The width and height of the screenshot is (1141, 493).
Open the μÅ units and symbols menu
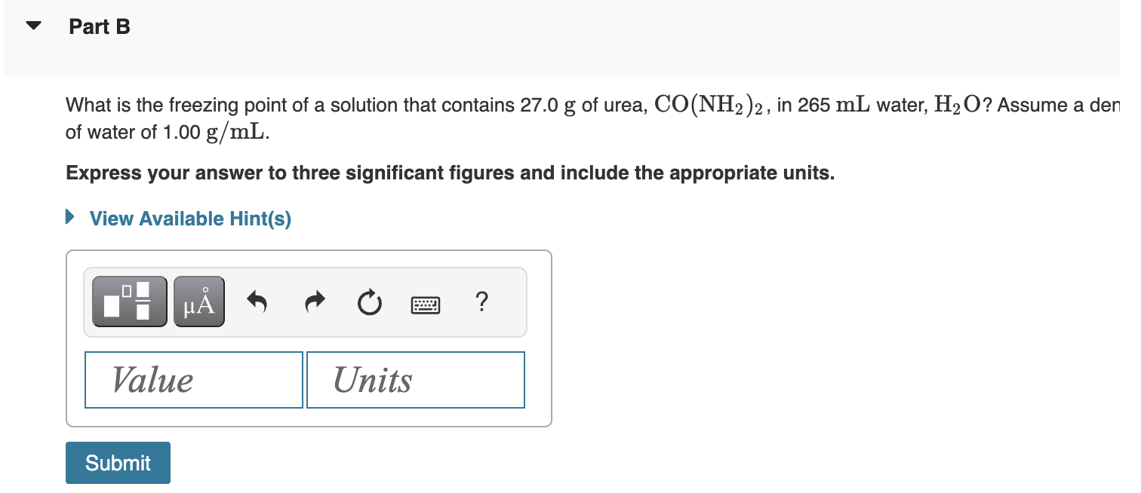click(x=198, y=301)
